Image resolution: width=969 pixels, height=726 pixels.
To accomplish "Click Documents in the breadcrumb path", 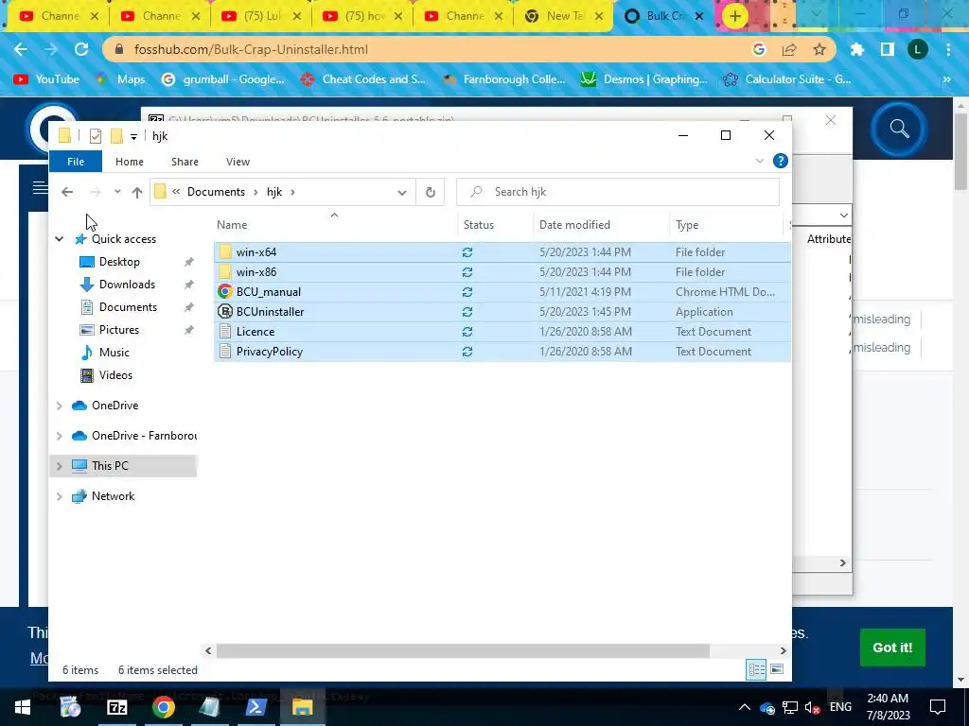I will (x=217, y=192).
